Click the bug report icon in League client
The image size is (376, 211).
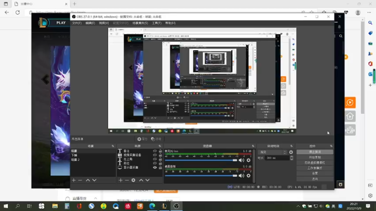click(x=340, y=184)
